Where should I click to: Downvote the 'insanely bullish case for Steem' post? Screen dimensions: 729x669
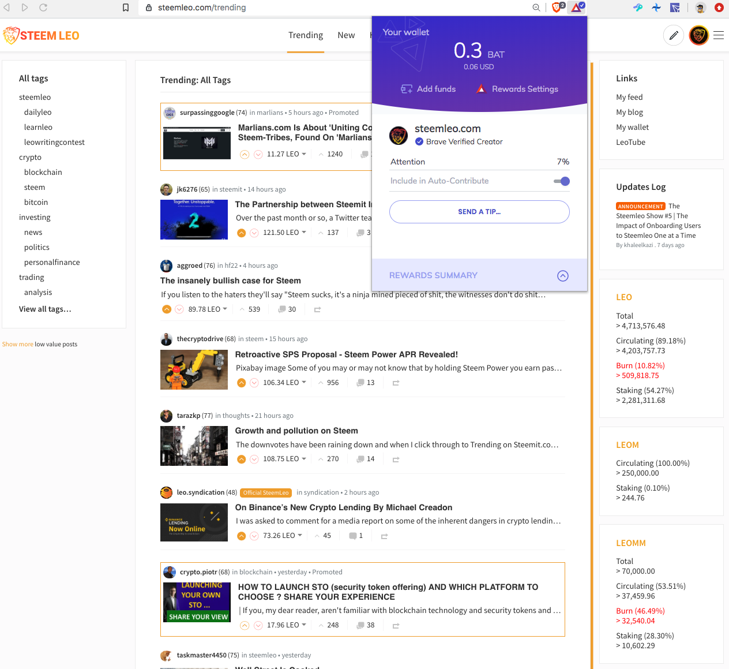179,309
